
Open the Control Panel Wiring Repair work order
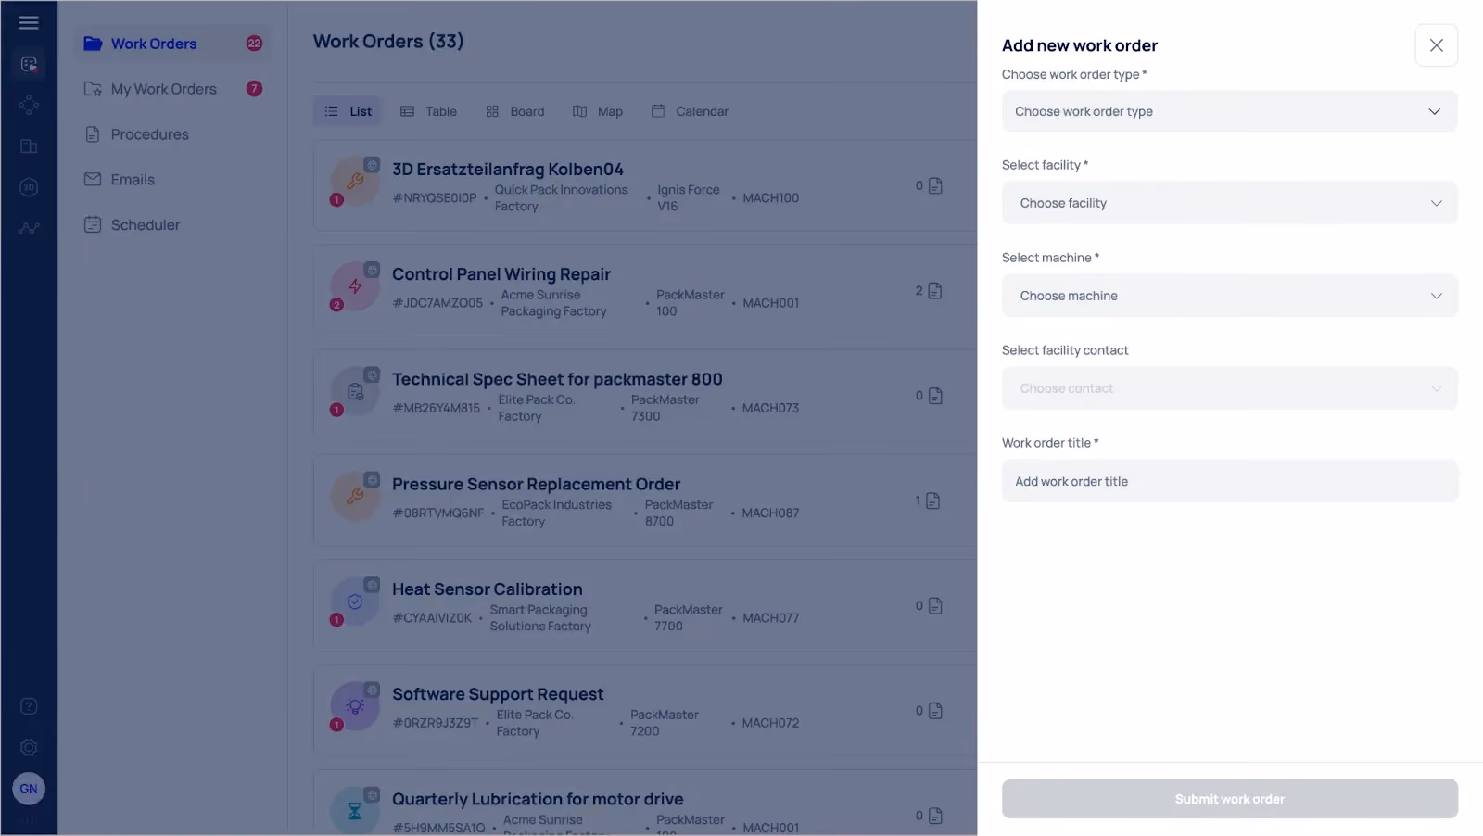click(x=501, y=274)
